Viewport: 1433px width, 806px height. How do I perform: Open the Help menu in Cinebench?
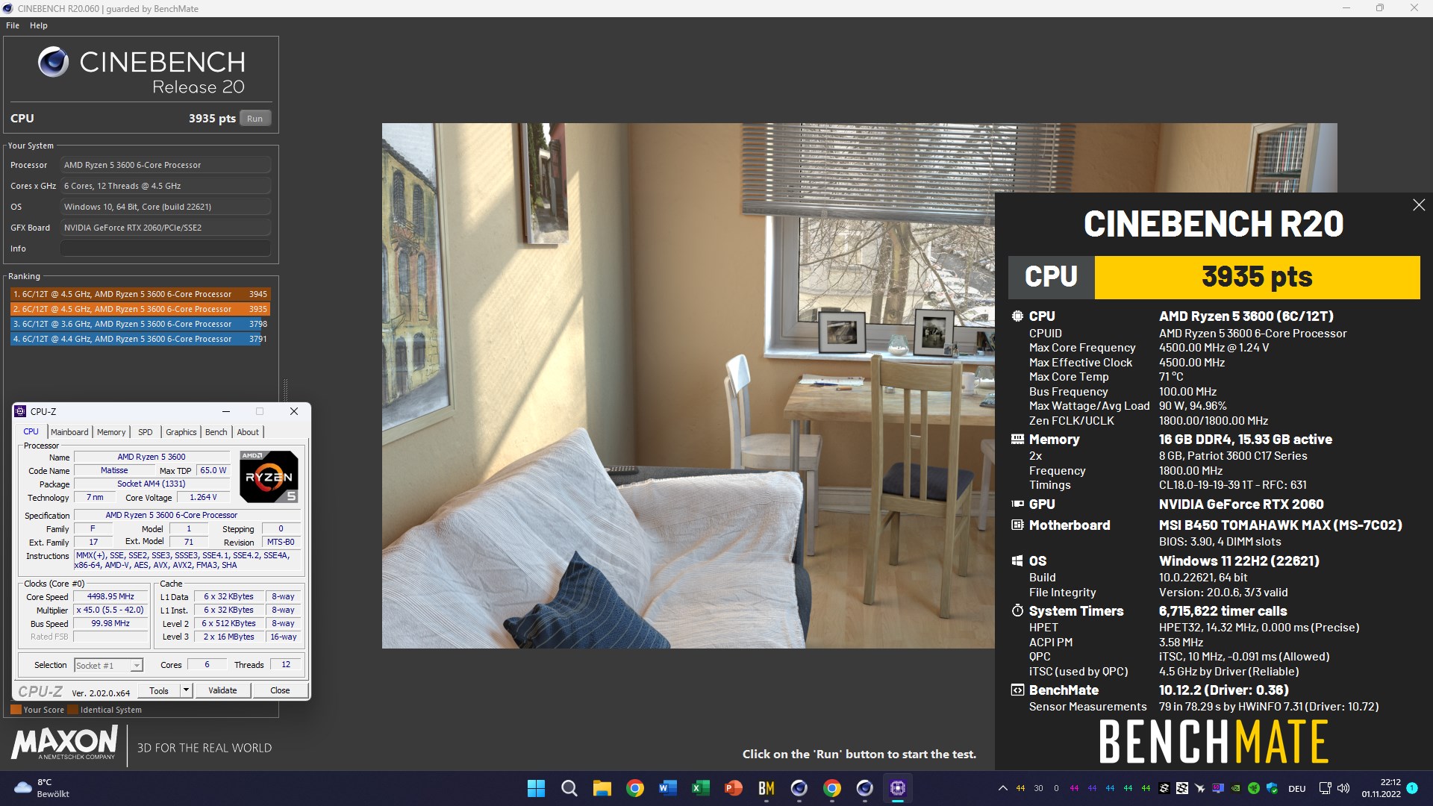click(x=39, y=25)
